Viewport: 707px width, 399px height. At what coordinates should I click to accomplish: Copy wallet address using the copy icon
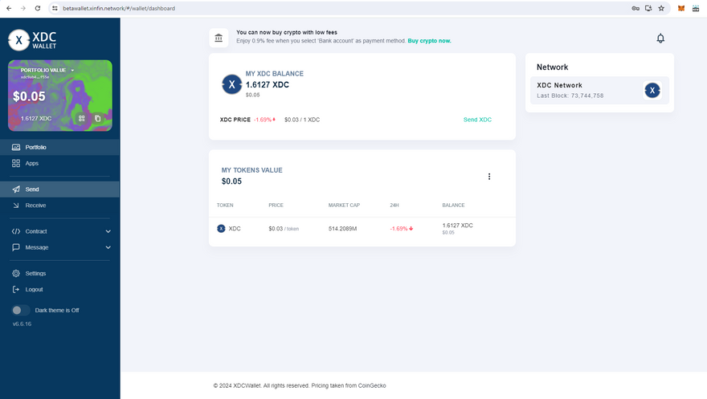98,118
